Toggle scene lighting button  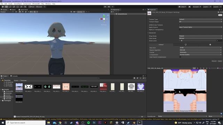coord(20,12)
